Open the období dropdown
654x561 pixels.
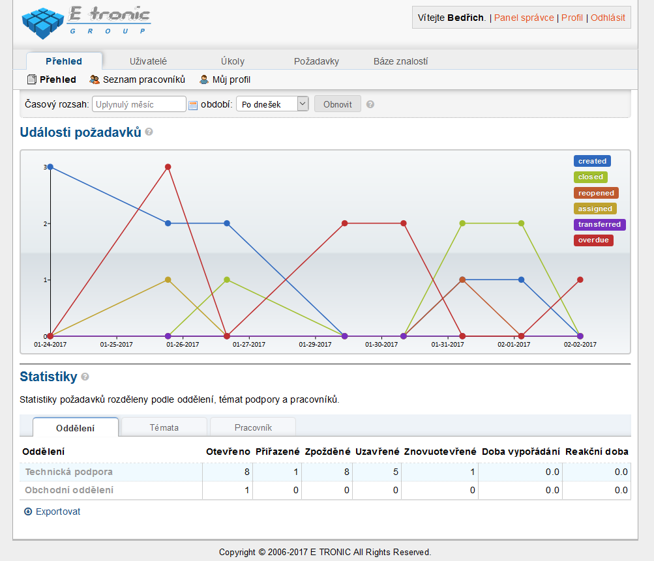(272, 104)
